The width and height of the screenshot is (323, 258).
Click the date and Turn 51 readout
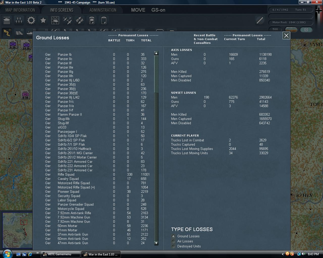click(291, 10)
